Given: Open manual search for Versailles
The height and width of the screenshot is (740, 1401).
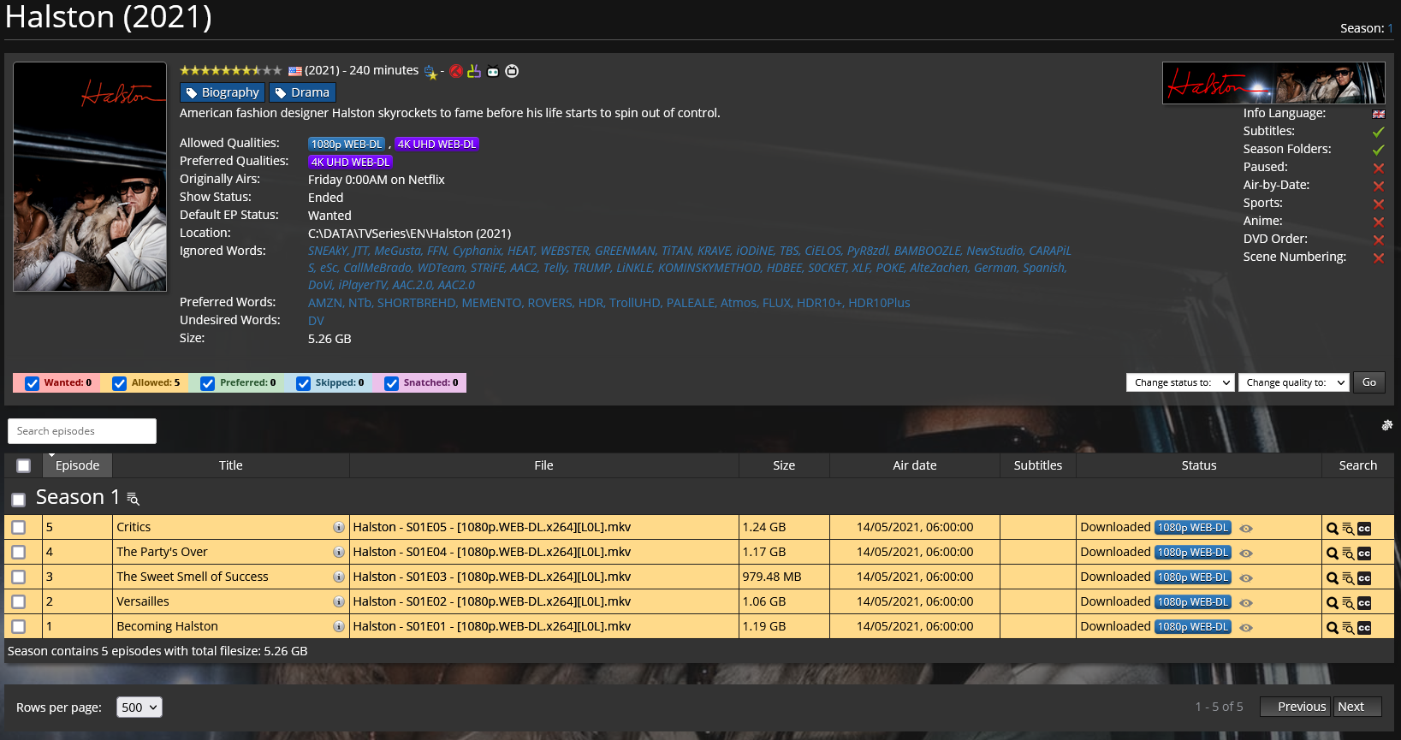Looking at the screenshot, I should [x=1348, y=603].
